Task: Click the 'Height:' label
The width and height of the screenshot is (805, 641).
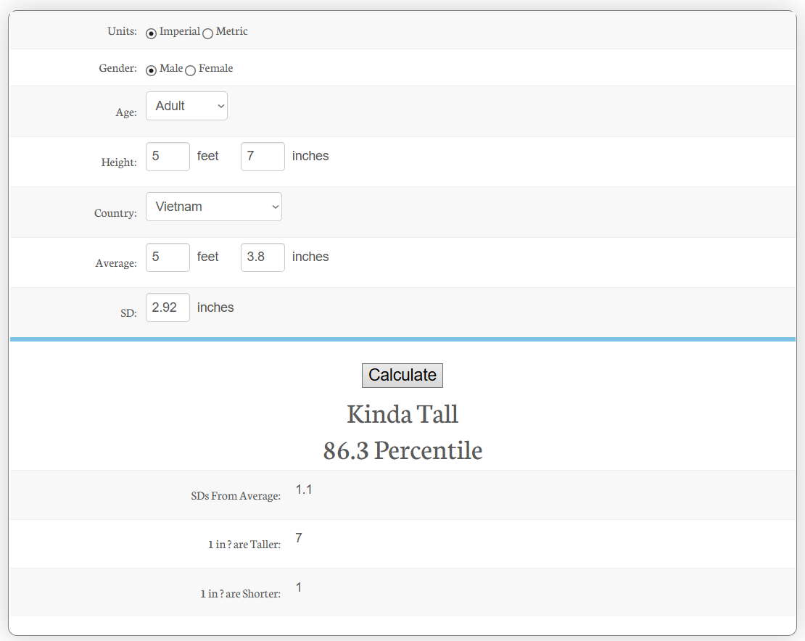Action: [119, 162]
